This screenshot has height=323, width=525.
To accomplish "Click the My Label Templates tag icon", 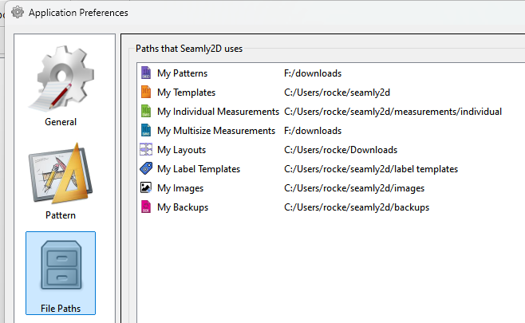I will (145, 169).
